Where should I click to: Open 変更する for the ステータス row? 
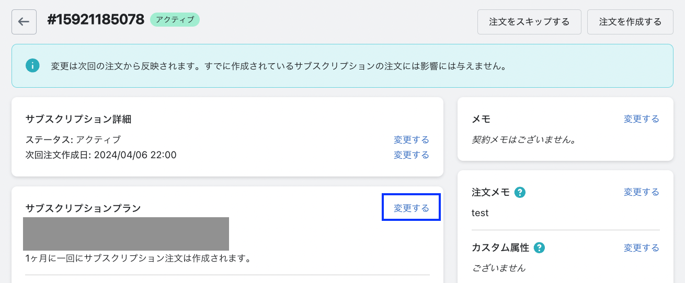point(411,139)
